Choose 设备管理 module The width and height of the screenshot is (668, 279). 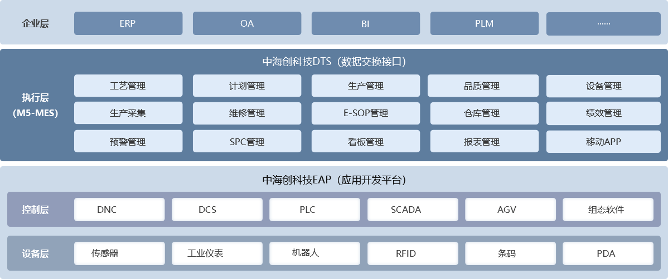603,86
